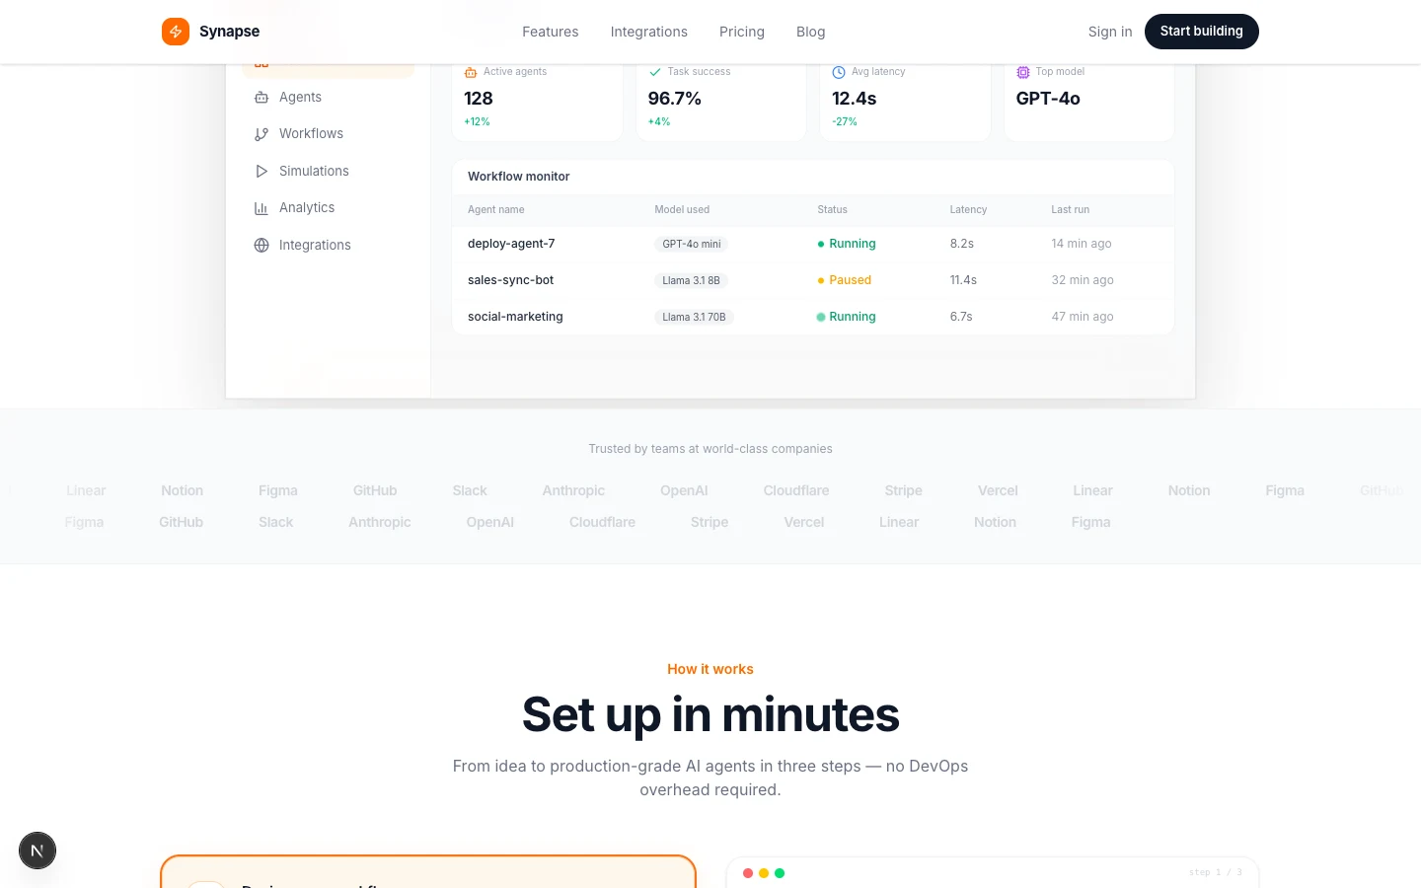Click the GPT-4o top model value
This screenshot has height=888, width=1421.
1048,99
